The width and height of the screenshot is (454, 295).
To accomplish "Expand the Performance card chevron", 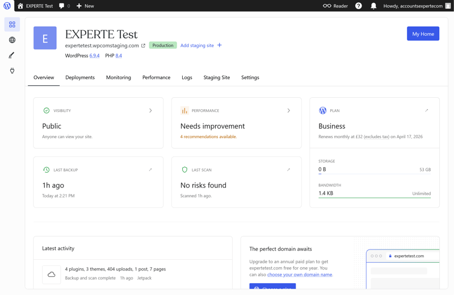I will point(289,110).
